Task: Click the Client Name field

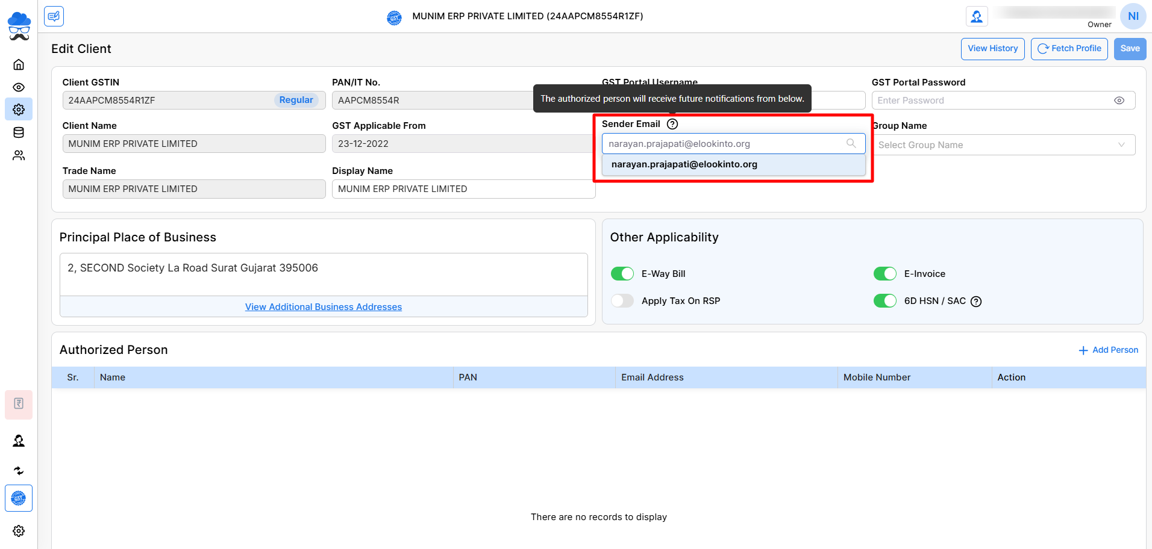Action: [x=194, y=144]
